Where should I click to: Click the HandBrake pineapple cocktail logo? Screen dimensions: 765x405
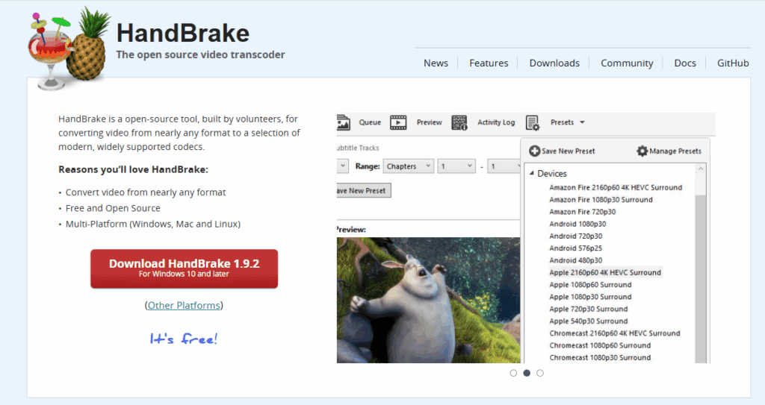coord(69,48)
